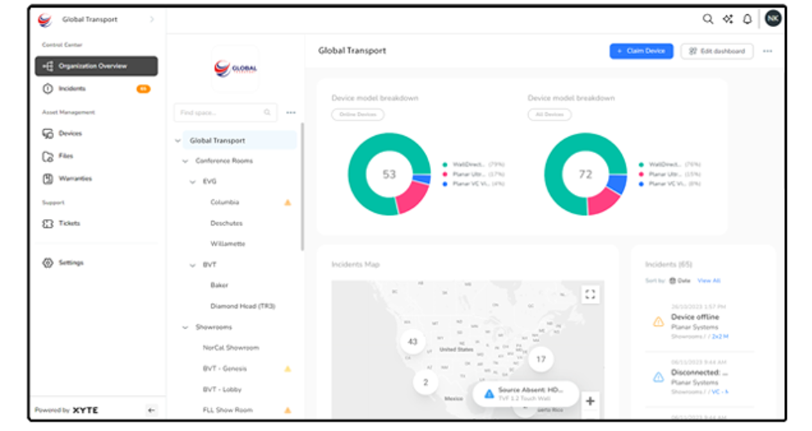The image size is (812, 431).
Task: Click the View All incidents link
Action: (x=709, y=281)
